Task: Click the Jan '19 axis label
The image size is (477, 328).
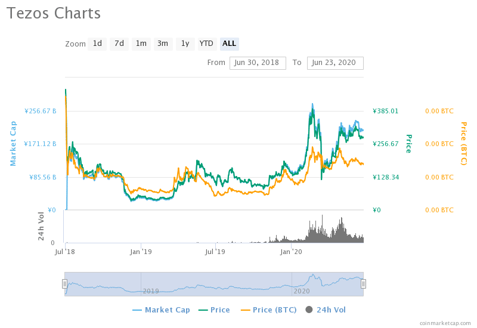Action: [x=141, y=252]
